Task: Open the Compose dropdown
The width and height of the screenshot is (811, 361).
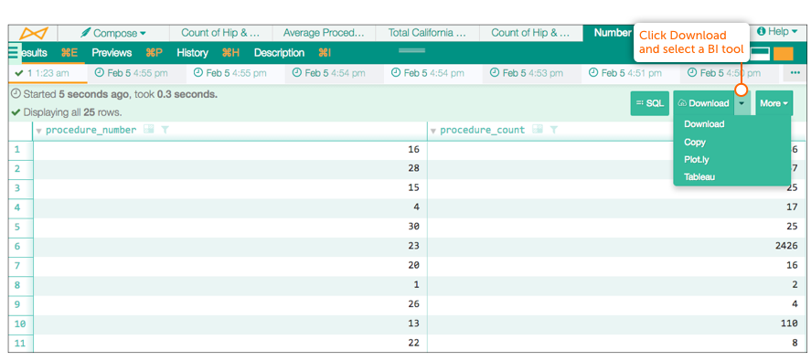Action: pos(112,34)
